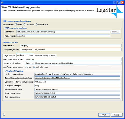Open the Deployment options tab
The width and height of the screenshot is (125, 119).
point(25,55)
